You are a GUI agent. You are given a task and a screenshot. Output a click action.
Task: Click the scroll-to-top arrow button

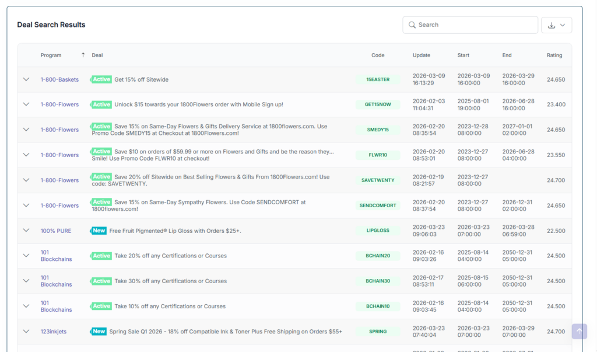(579, 331)
